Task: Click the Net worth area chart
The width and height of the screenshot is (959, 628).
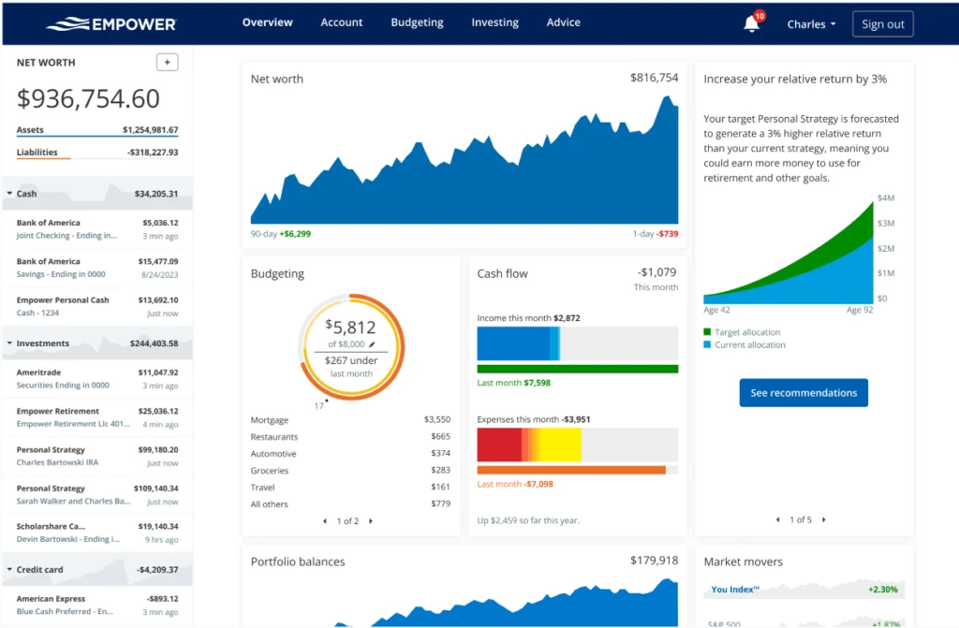Action: [465, 159]
